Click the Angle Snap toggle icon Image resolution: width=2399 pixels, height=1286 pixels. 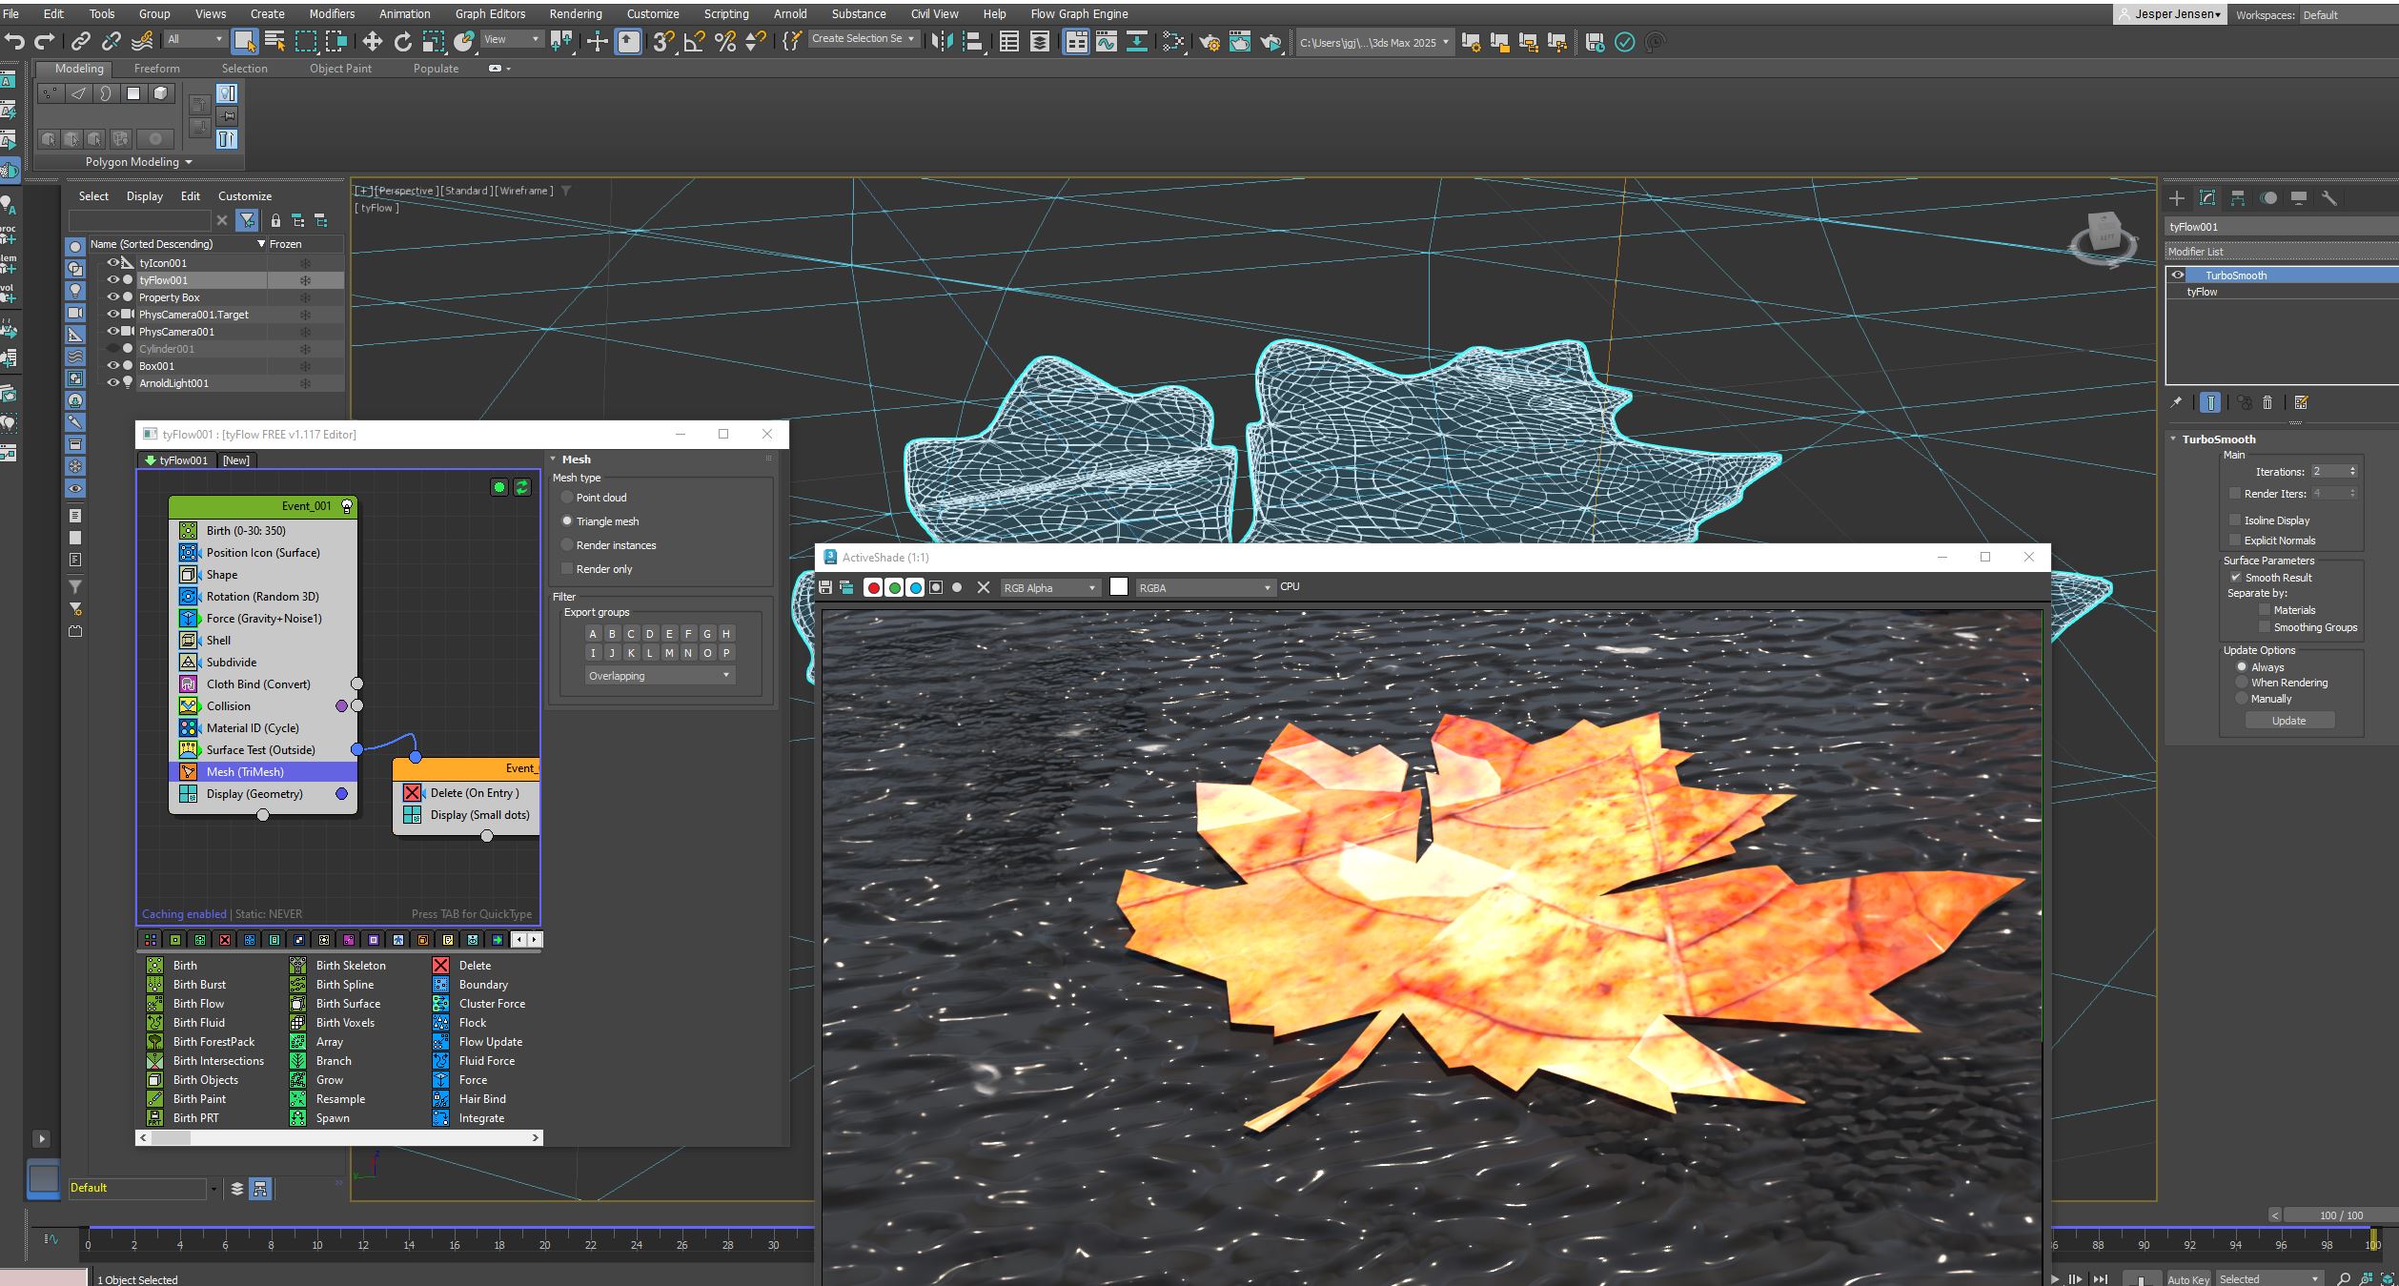694,41
